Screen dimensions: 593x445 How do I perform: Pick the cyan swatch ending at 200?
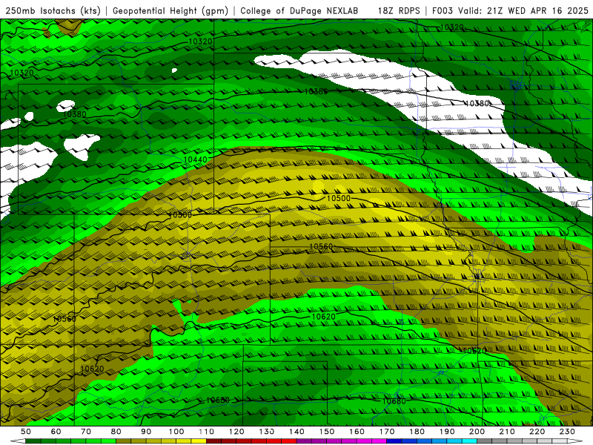[x=469, y=441]
